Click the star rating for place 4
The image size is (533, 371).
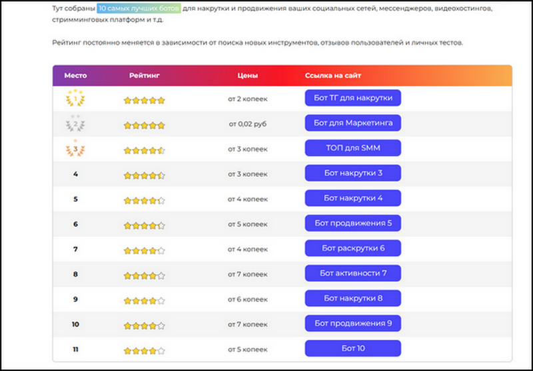point(144,176)
